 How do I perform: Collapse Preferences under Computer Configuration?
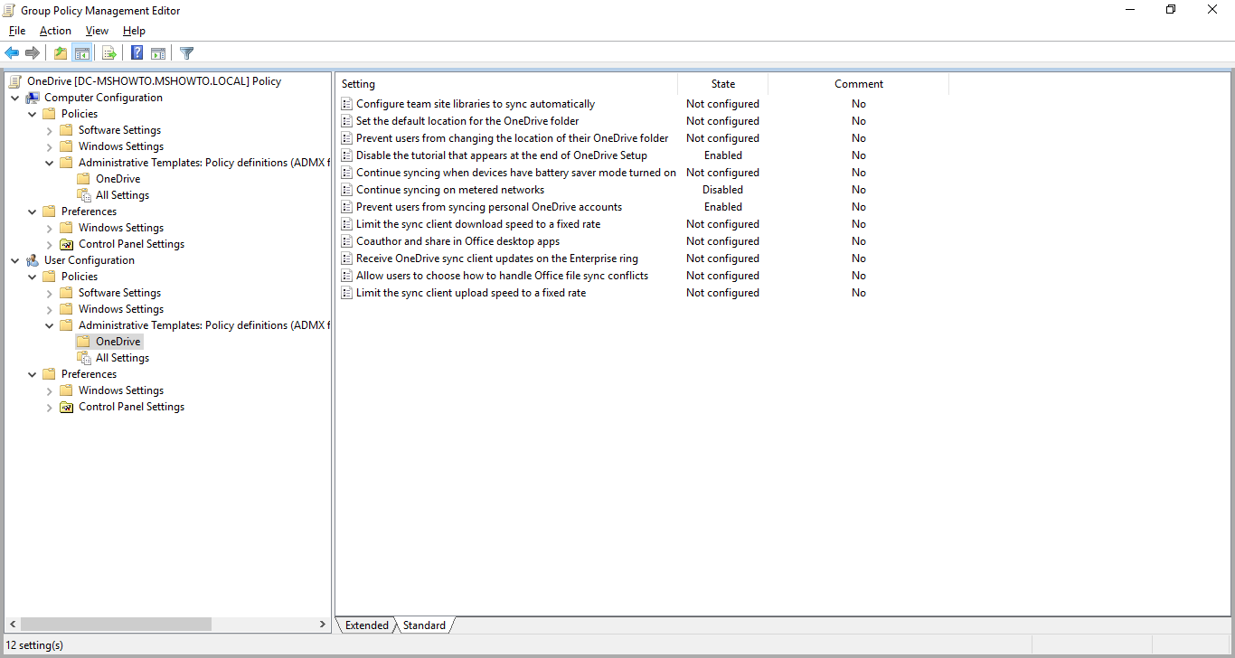33,211
